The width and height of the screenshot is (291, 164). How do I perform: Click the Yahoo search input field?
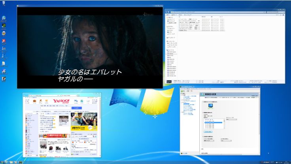55,108
